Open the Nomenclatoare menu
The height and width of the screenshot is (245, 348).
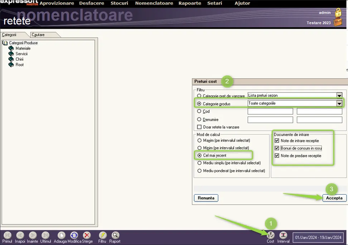coord(154,3)
